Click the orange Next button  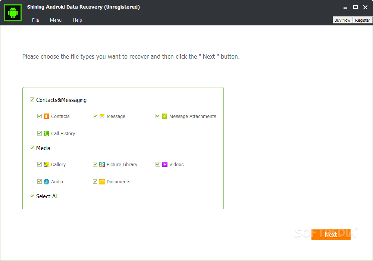coord(331,234)
